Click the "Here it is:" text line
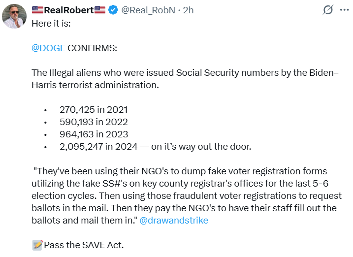Viewport: 353px width, 257px height. (x=51, y=23)
